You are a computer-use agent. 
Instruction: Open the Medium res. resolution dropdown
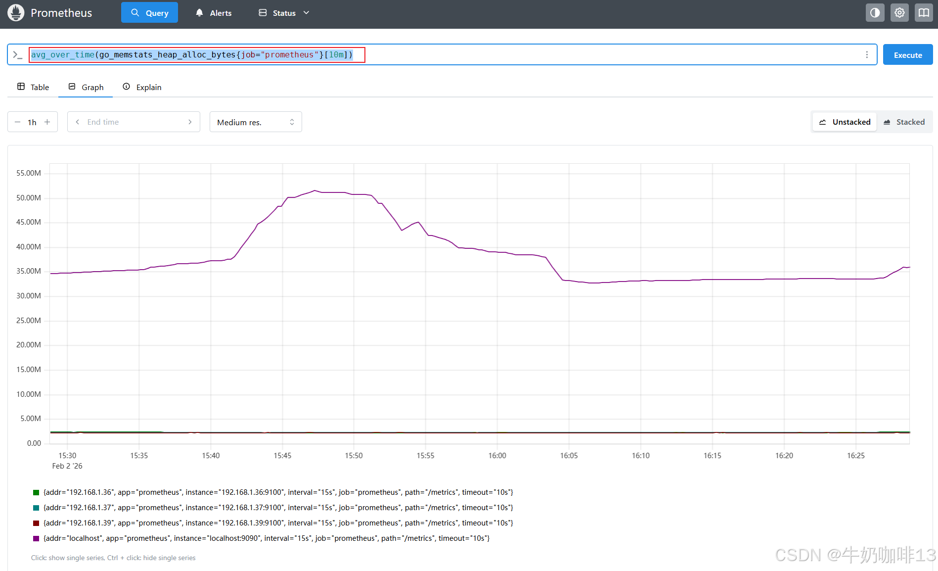pos(256,122)
